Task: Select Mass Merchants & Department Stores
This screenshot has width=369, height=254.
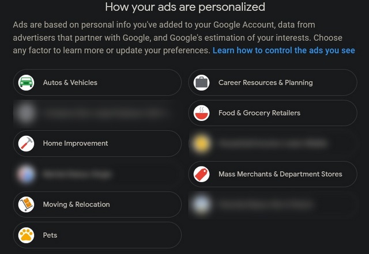Action: [273, 174]
